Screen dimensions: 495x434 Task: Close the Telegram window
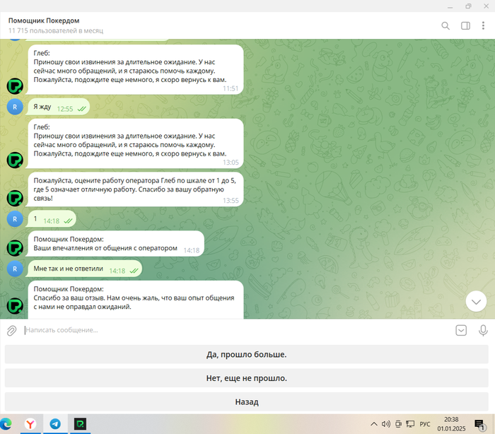click(x=487, y=6)
